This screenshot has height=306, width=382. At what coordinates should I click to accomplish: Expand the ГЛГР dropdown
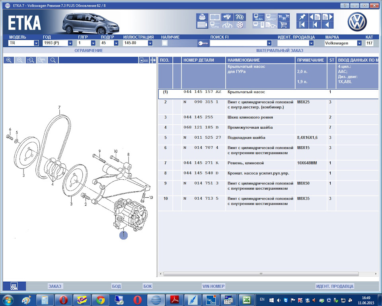click(x=93, y=43)
